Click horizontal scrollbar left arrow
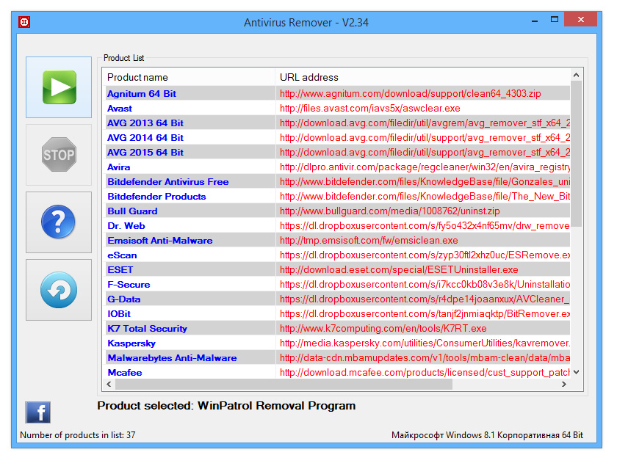Viewport: 617px width, 466px height. click(109, 385)
